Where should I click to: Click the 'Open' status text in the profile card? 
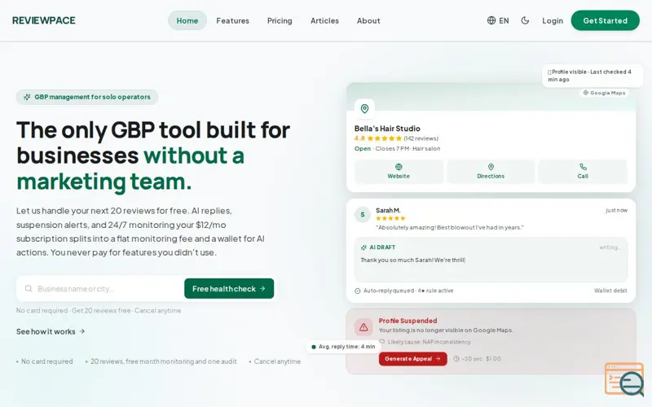pyautogui.click(x=363, y=148)
